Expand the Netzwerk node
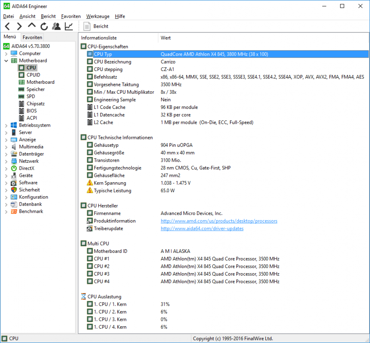Viewport: 370px width, 343px height. pyautogui.click(x=6, y=161)
